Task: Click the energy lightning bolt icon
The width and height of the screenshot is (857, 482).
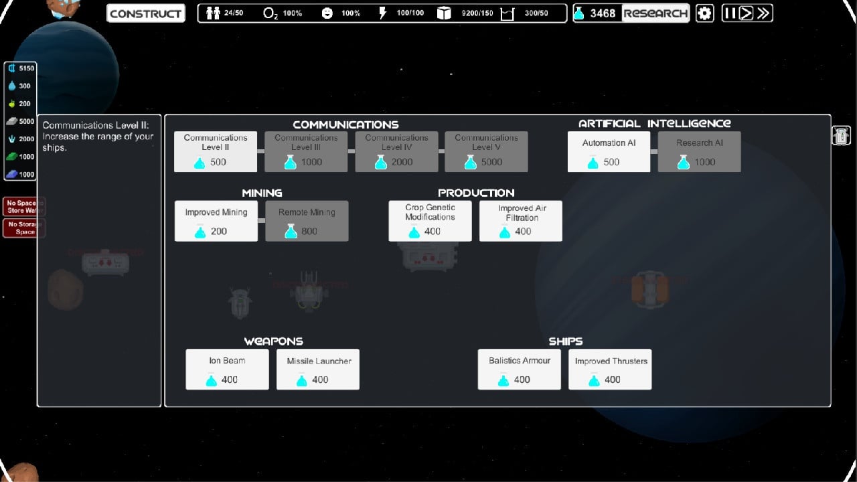Action: [383, 13]
